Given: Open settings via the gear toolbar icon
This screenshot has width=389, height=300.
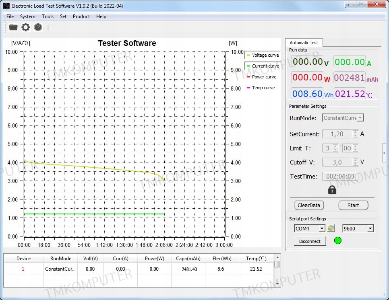Looking at the screenshot, I should [26, 27].
